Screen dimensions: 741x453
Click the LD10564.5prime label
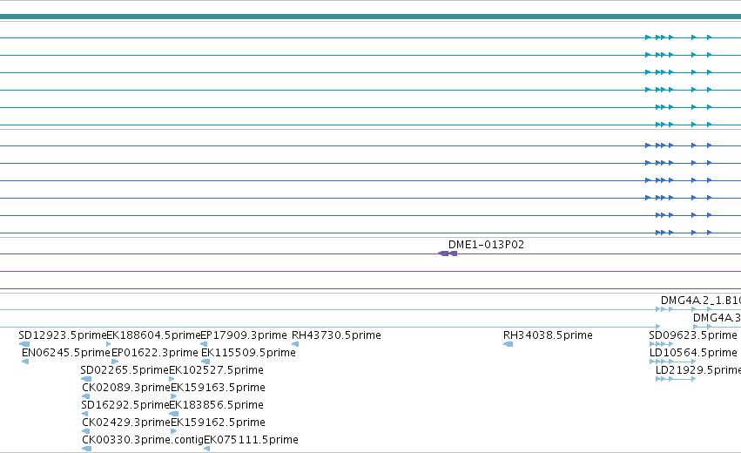tap(693, 353)
